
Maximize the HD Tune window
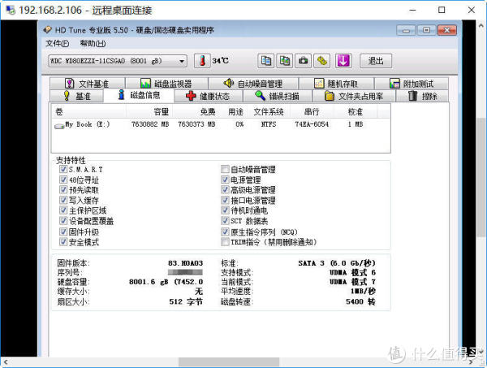426,30
